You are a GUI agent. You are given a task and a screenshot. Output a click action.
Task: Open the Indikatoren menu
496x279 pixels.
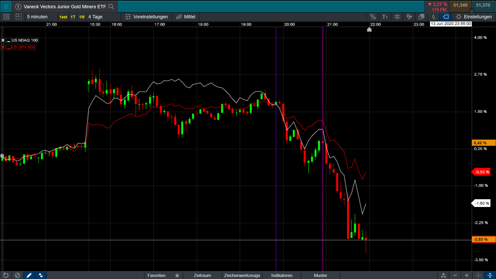pyautogui.click(x=282, y=275)
